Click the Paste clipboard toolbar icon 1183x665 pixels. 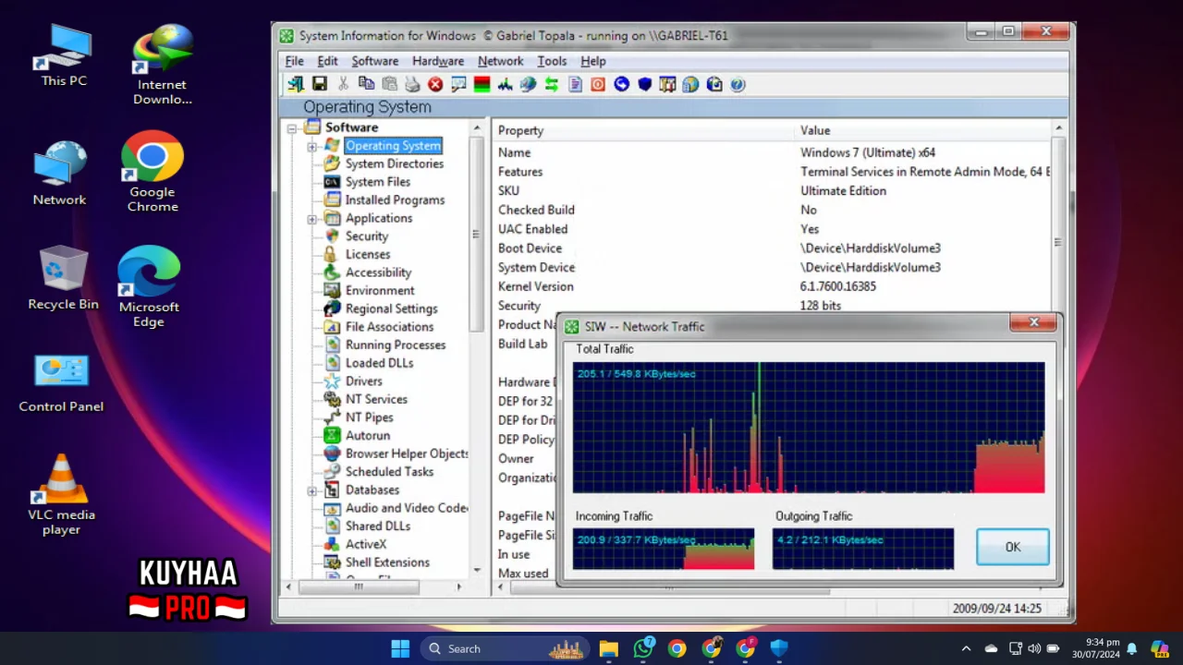(x=389, y=84)
